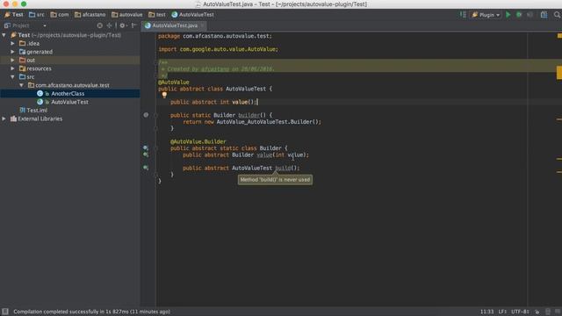This screenshot has height=316, width=562.
Task: Click the value method name in Builder class
Action: [x=264, y=154]
